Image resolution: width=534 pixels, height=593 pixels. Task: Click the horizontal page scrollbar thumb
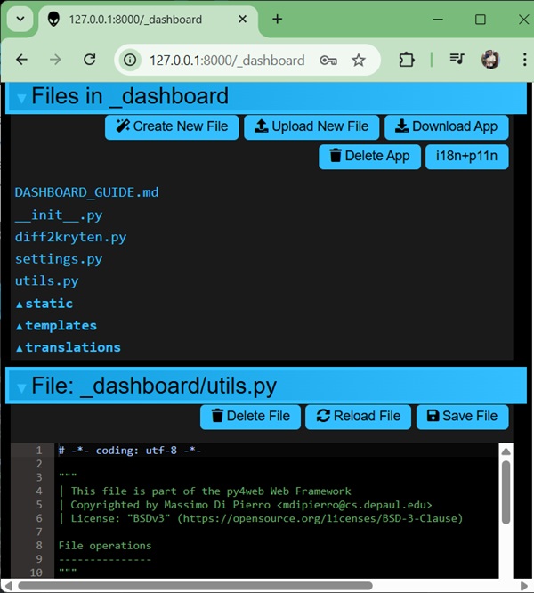tap(195, 586)
